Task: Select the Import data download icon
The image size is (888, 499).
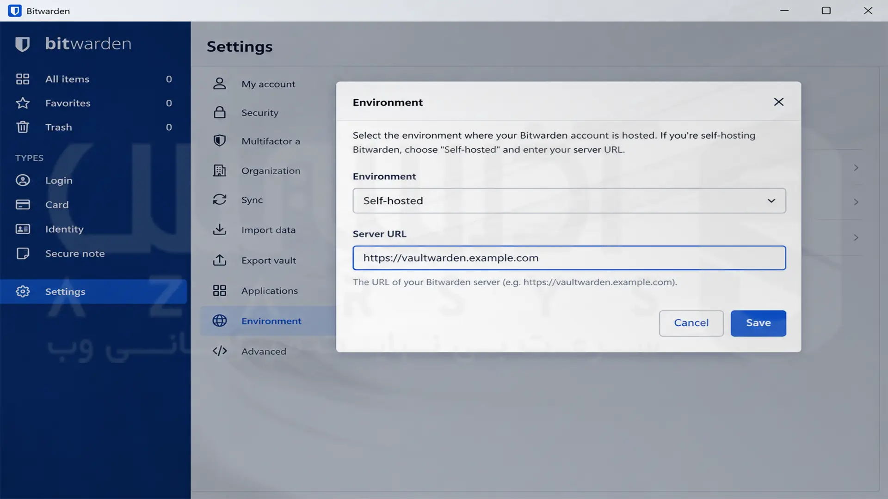Action: coord(220,230)
